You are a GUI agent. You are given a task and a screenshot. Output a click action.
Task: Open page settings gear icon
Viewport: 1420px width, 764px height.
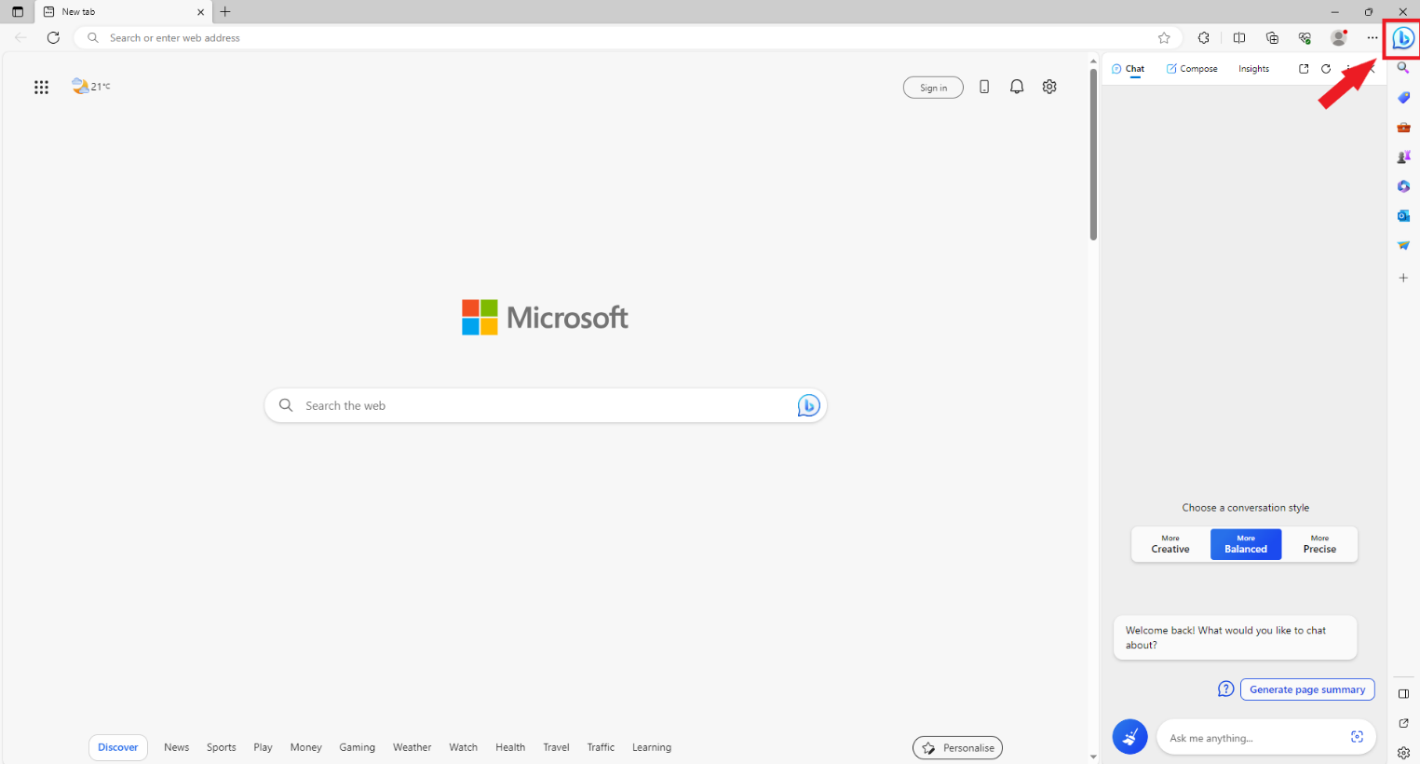(1049, 87)
